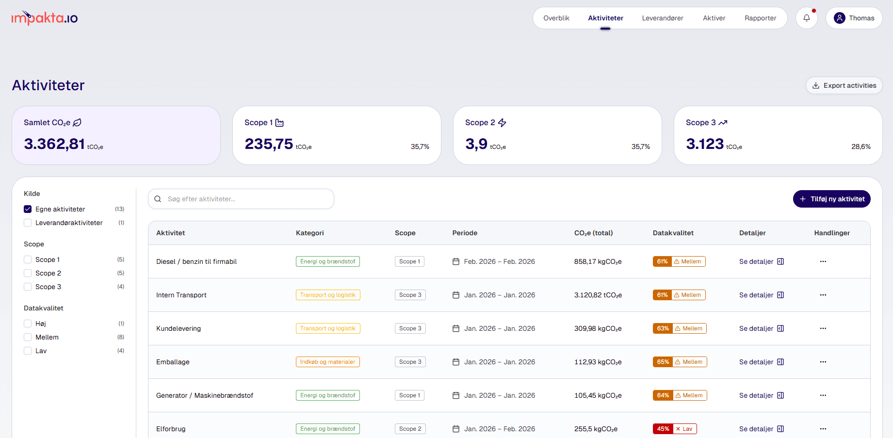Open the actions menu for Diesel / benzin til firmabil
This screenshot has width=893, height=438.
pyautogui.click(x=823, y=261)
